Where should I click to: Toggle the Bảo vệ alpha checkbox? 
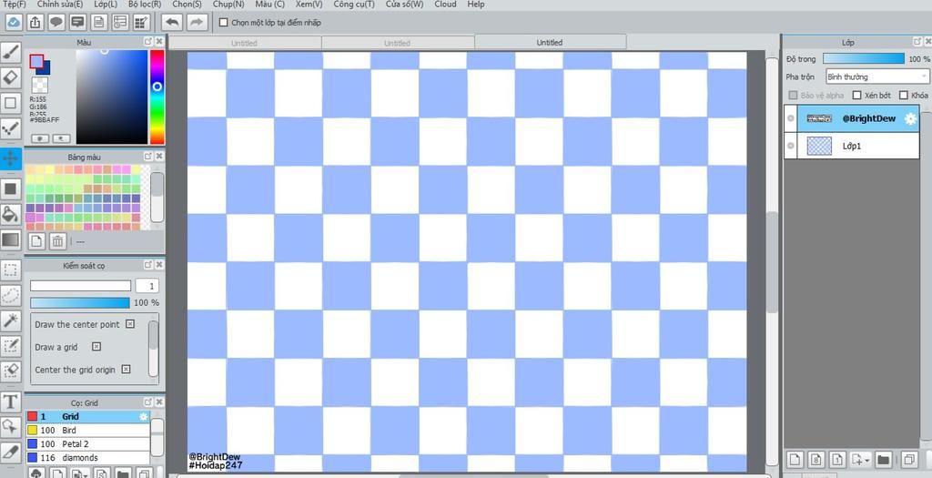pos(793,95)
